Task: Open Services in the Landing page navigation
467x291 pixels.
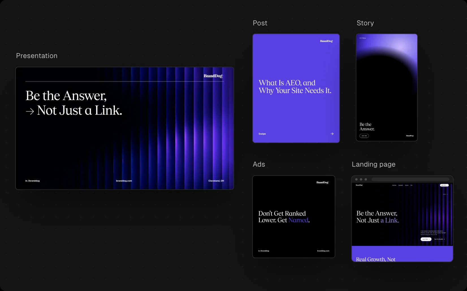Action: click(394, 185)
